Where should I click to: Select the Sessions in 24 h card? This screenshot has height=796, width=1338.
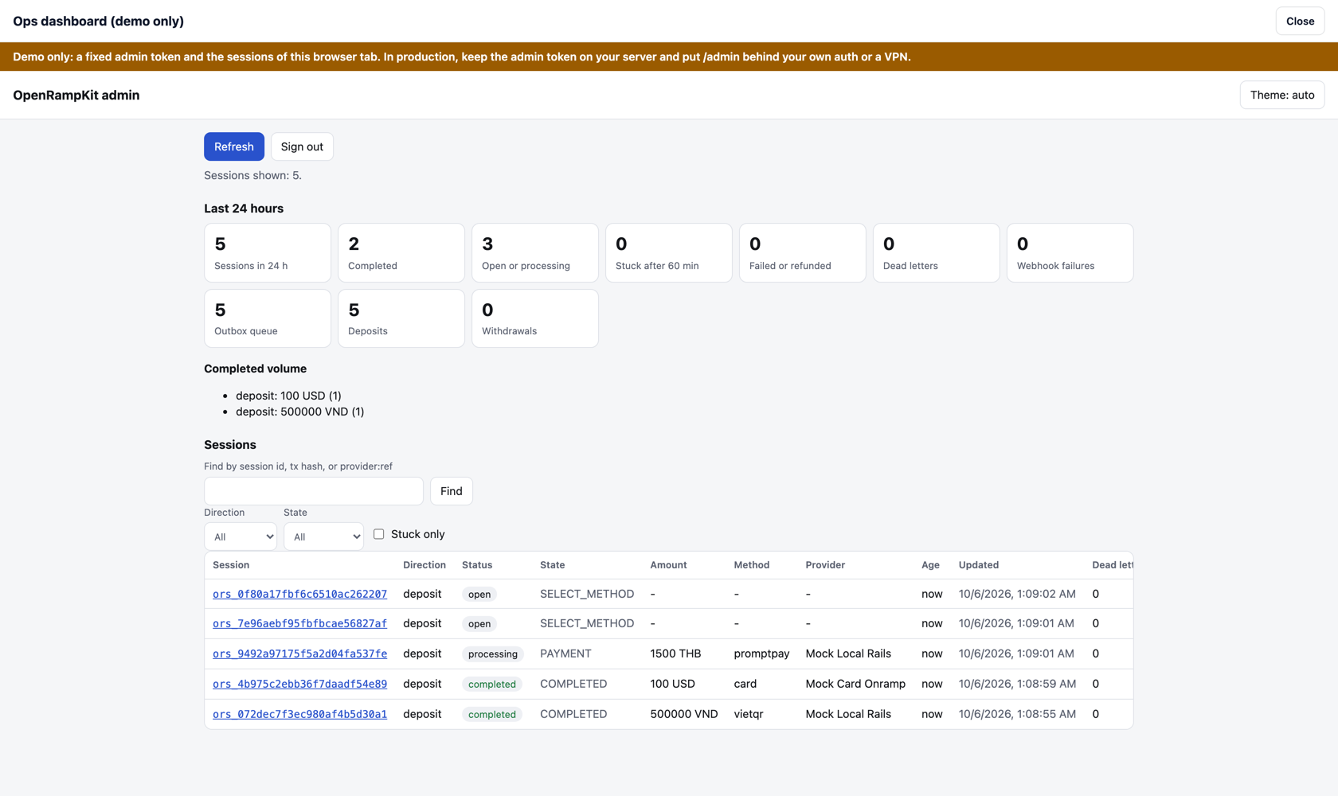pos(268,252)
